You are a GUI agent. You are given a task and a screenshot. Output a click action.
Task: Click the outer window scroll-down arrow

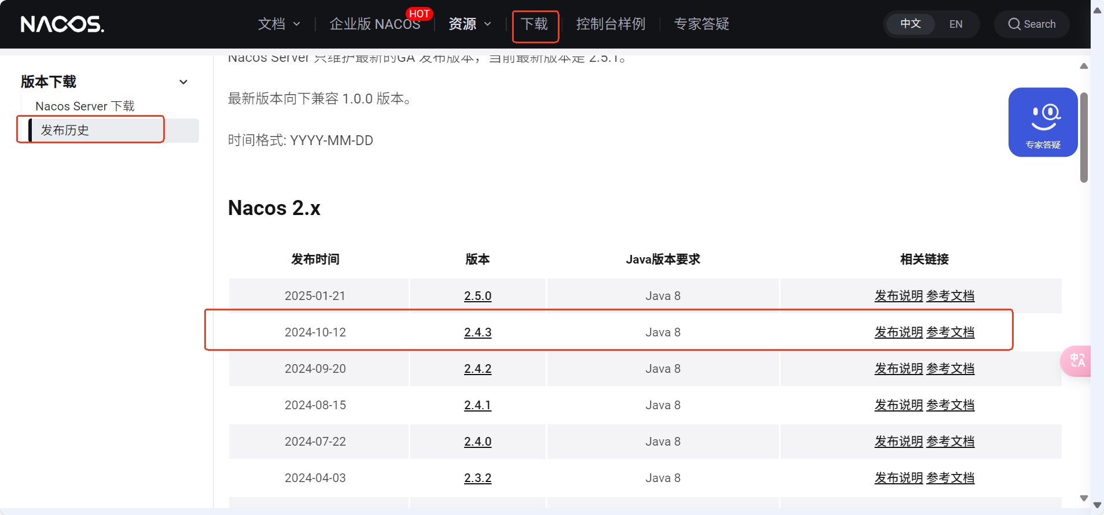click(x=1097, y=505)
